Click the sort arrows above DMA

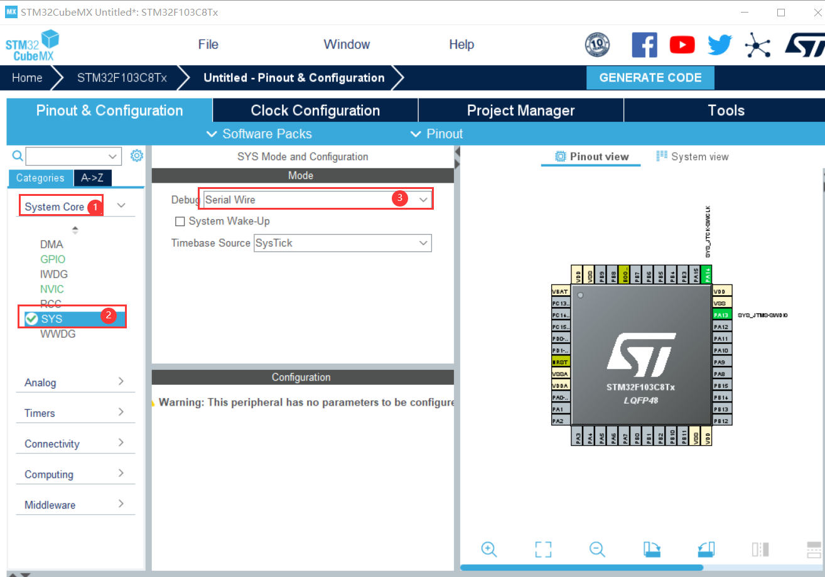pos(75,230)
